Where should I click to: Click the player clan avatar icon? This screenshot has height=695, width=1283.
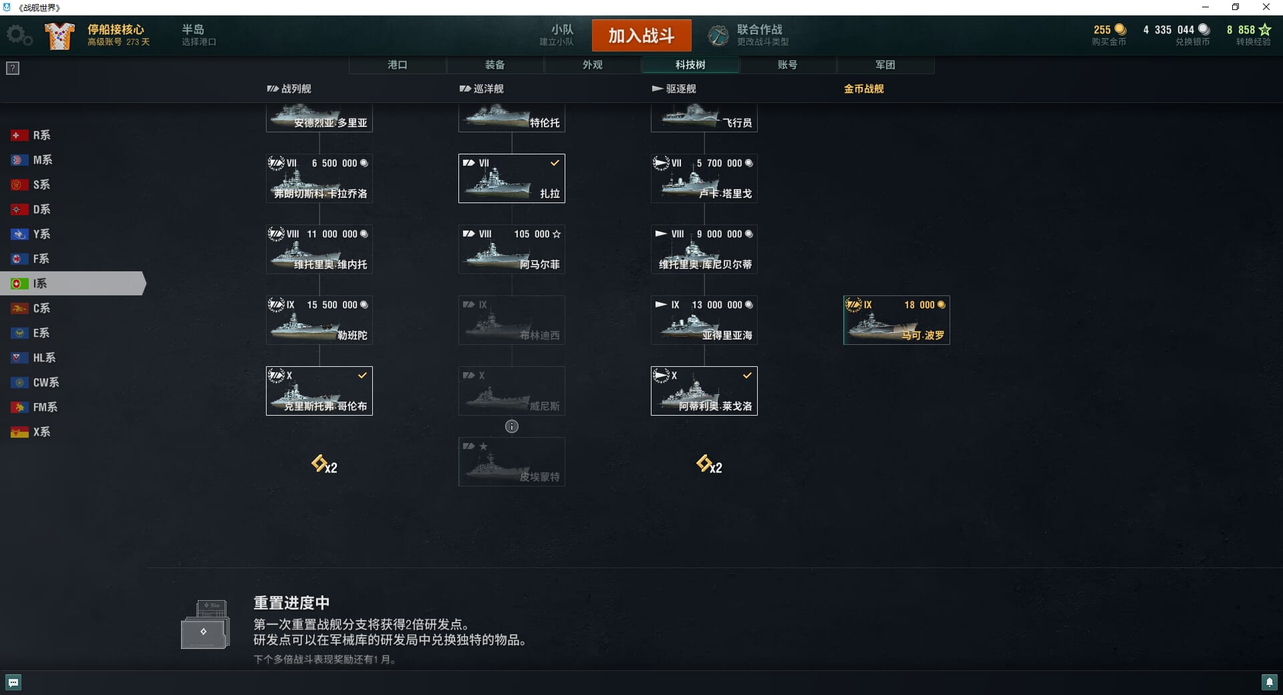pyautogui.click(x=59, y=35)
